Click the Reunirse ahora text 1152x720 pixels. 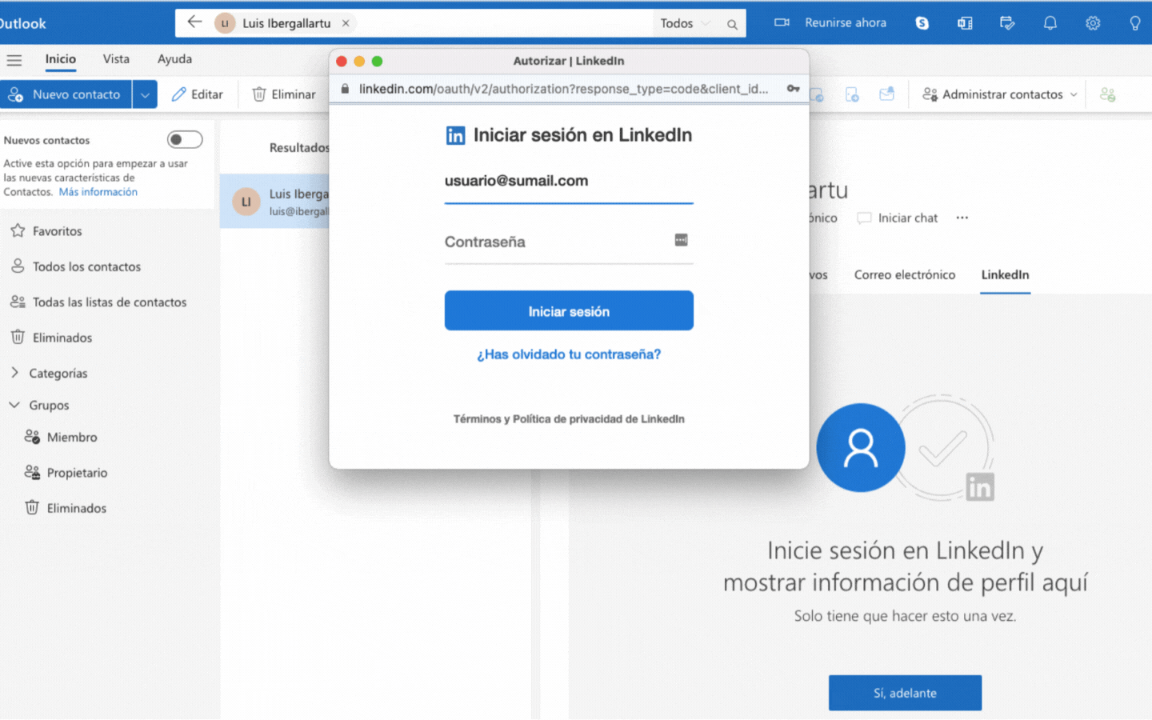pyautogui.click(x=846, y=22)
